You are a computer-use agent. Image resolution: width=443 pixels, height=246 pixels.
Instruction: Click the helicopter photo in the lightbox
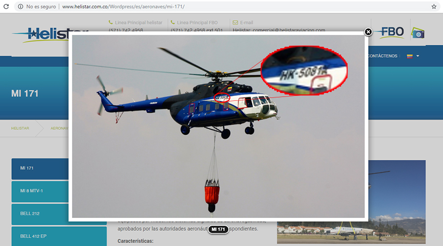219,126
